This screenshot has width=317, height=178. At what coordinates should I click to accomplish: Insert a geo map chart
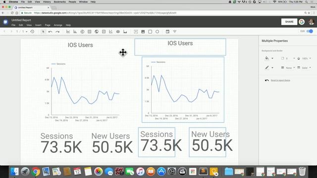click(97, 32)
